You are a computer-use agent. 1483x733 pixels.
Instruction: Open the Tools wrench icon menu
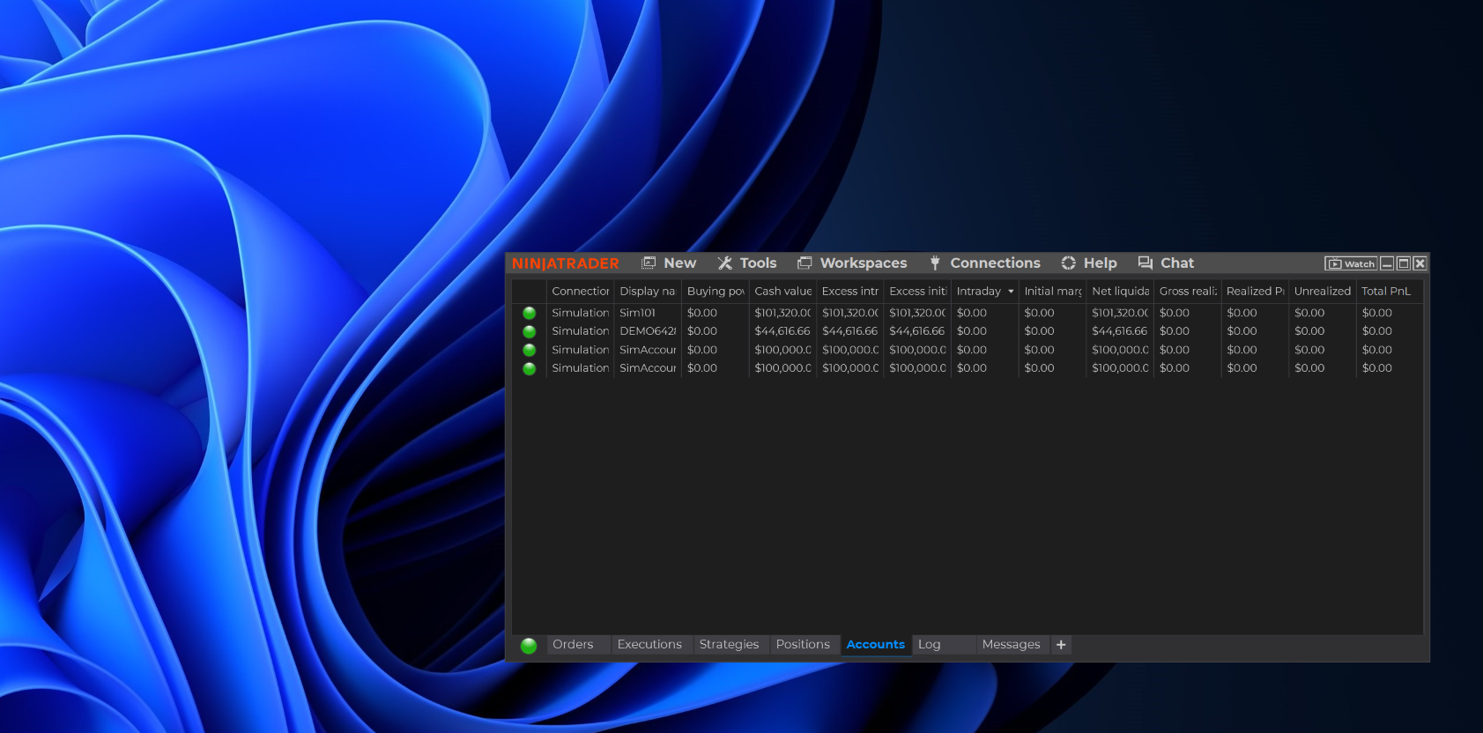point(725,263)
